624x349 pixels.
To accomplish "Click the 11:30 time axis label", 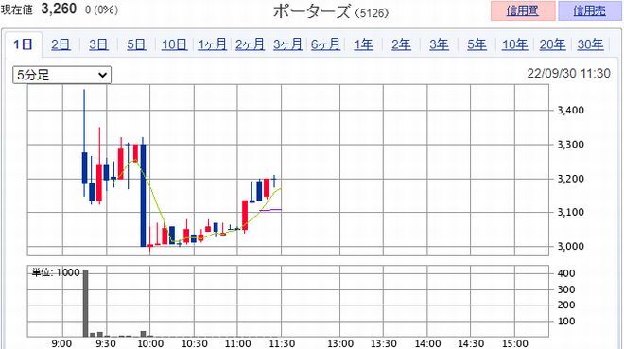I will click(x=282, y=343).
